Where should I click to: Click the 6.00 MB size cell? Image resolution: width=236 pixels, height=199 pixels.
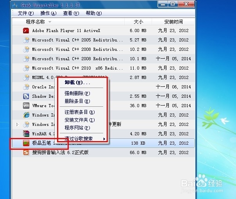point(138,30)
